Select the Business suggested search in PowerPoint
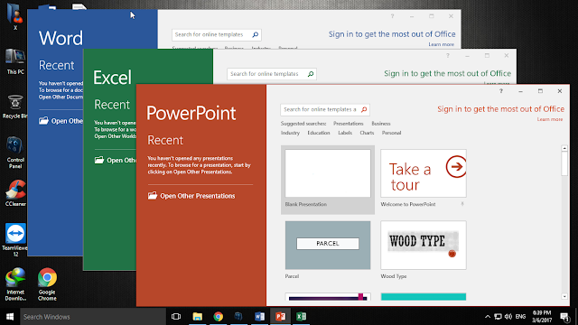 [381, 124]
